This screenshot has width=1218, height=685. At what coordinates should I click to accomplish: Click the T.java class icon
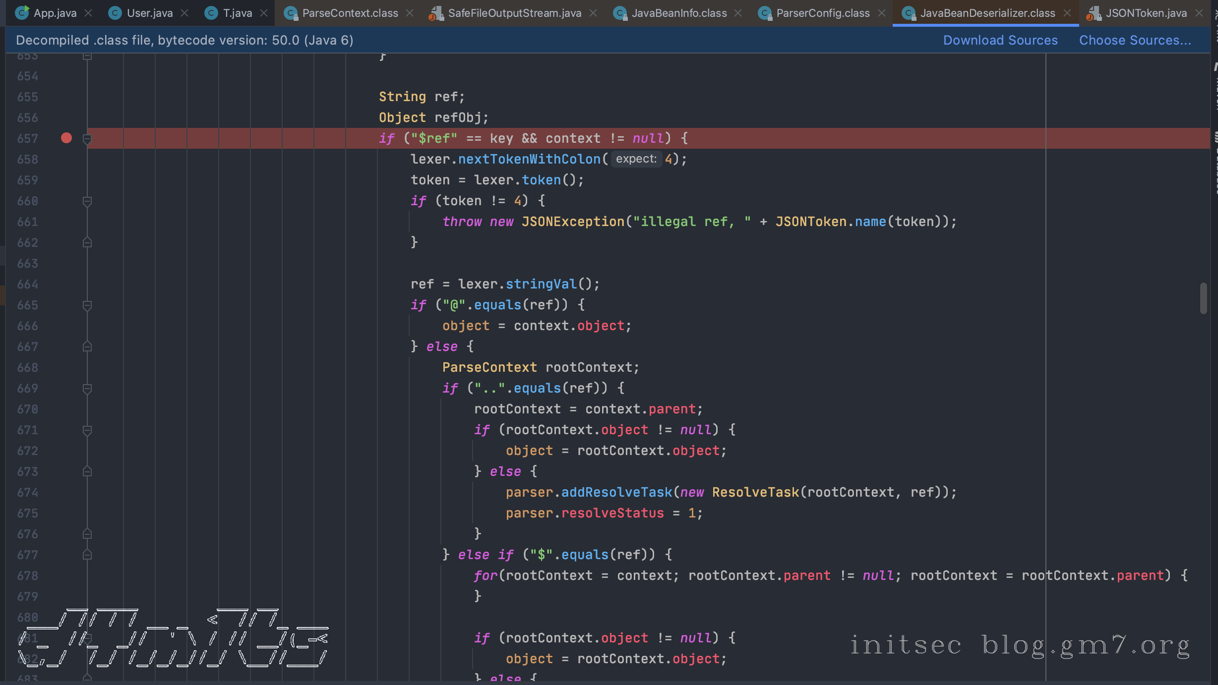click(x=211, y=13)
